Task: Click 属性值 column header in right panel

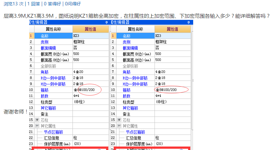Action: pyautogui.click(x=173, y=29)
